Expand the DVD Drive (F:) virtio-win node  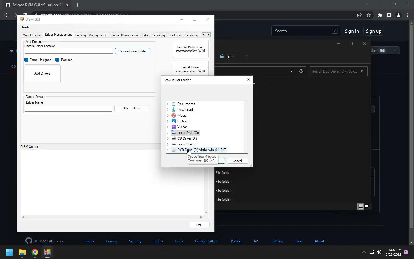pyautogui.click(x=168, y=150)
